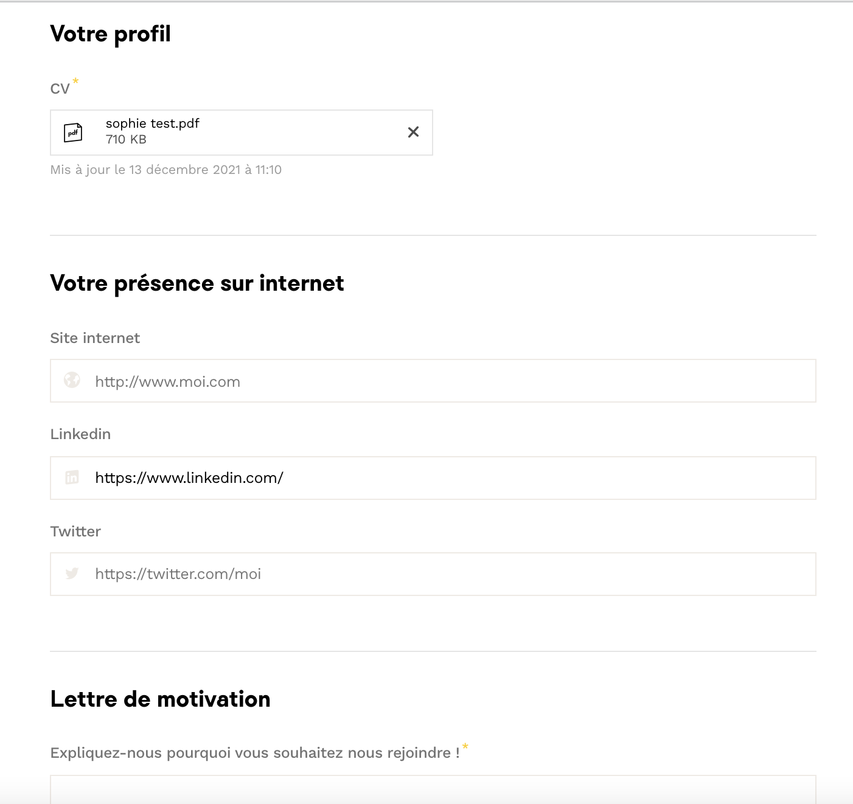Click the Mis à jour date text

click(165, 170)
